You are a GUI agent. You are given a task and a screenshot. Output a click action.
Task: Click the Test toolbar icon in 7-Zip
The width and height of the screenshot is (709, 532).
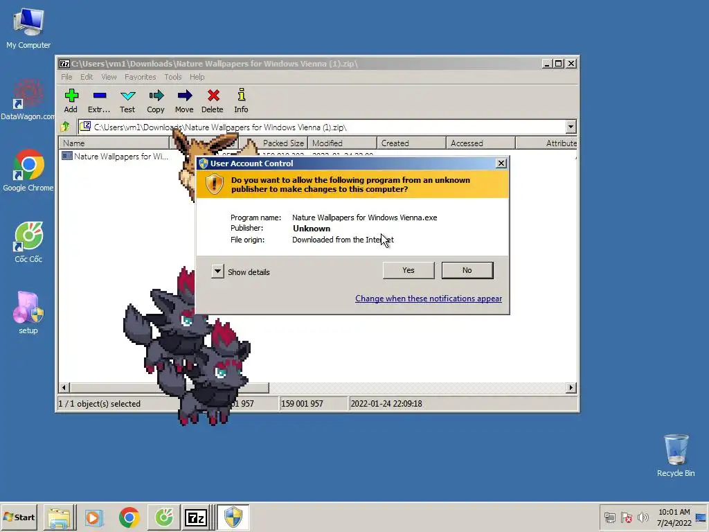pos(127,100)
